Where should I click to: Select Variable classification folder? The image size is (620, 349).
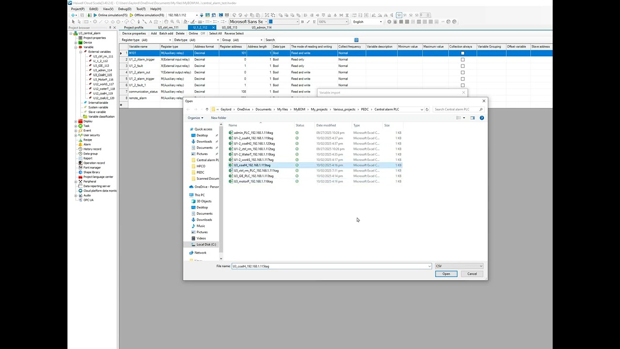pyautogui.click(x=101, y=117)
